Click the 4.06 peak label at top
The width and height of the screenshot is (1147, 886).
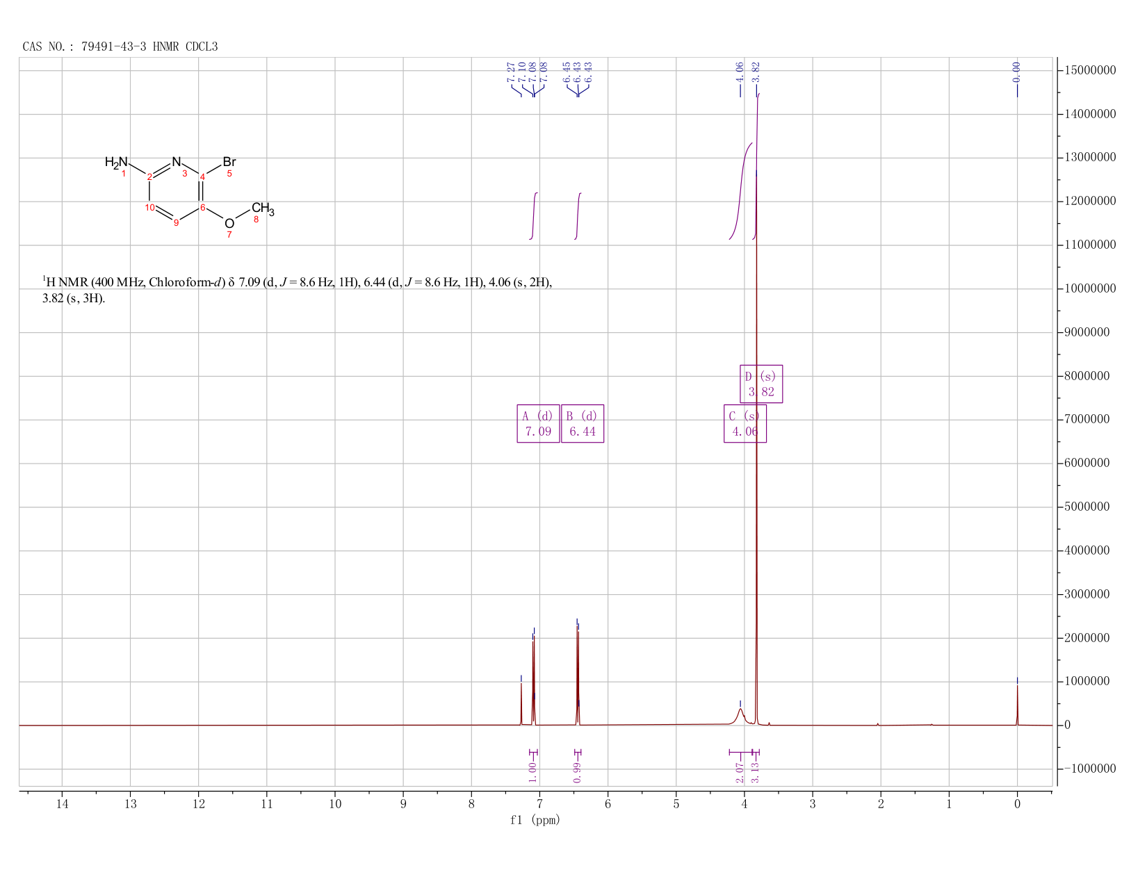[x=740, y=70]
